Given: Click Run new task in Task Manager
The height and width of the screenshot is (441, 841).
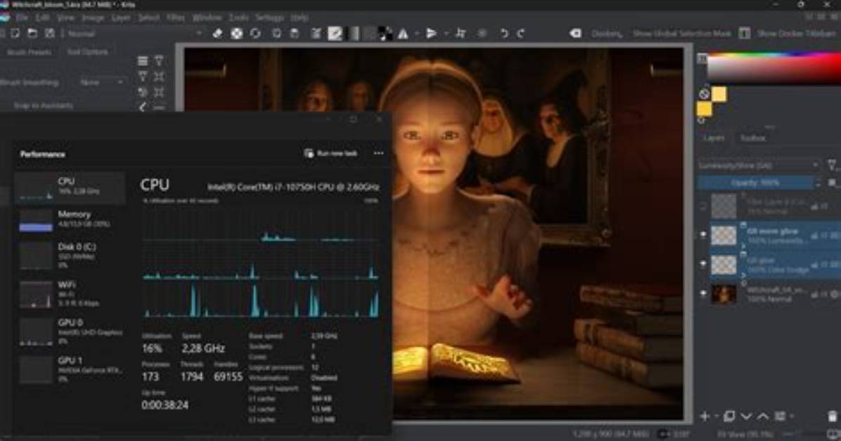Looking at the screenshot, I should click(331, 153).
